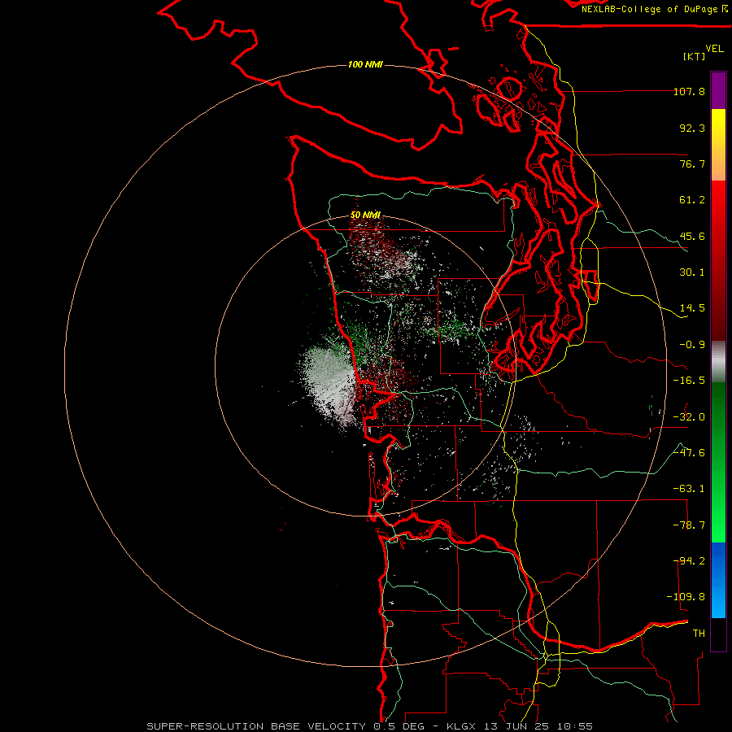The width and height of the screenshot is (732, 732).
Task: Click the 92.3 velocity scale value
Action: pos(692,128)
